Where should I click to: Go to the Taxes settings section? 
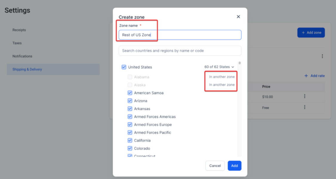[17, 43]
